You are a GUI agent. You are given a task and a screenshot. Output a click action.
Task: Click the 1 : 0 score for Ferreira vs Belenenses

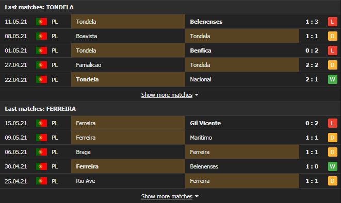(312, 166)
